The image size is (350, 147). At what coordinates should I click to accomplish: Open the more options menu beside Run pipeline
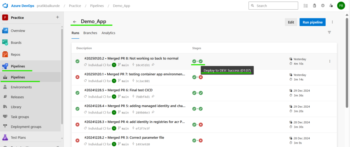(332, 22)
